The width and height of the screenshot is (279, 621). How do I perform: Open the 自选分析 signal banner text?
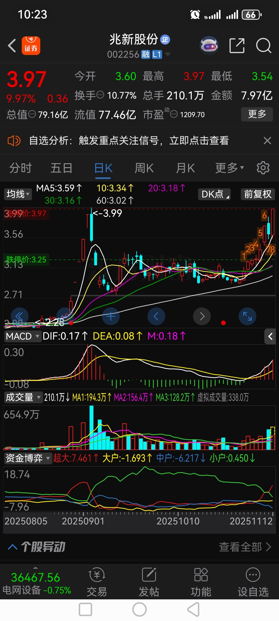[x=129, y=141]
